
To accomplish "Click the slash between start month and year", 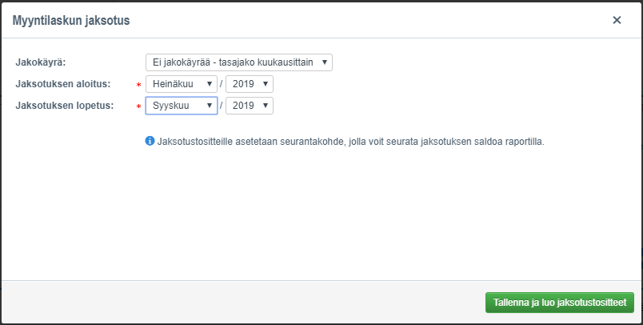I will pos(222,84).
